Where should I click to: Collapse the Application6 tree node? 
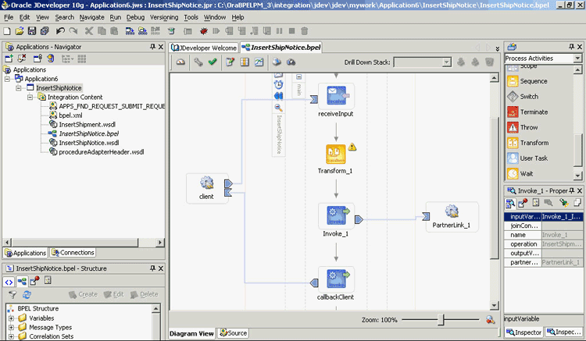[x=7, y=79]
